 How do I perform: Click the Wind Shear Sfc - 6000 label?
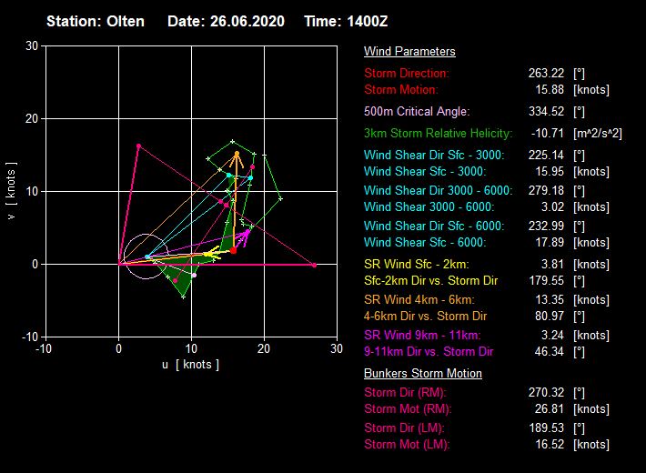(425, 242)
